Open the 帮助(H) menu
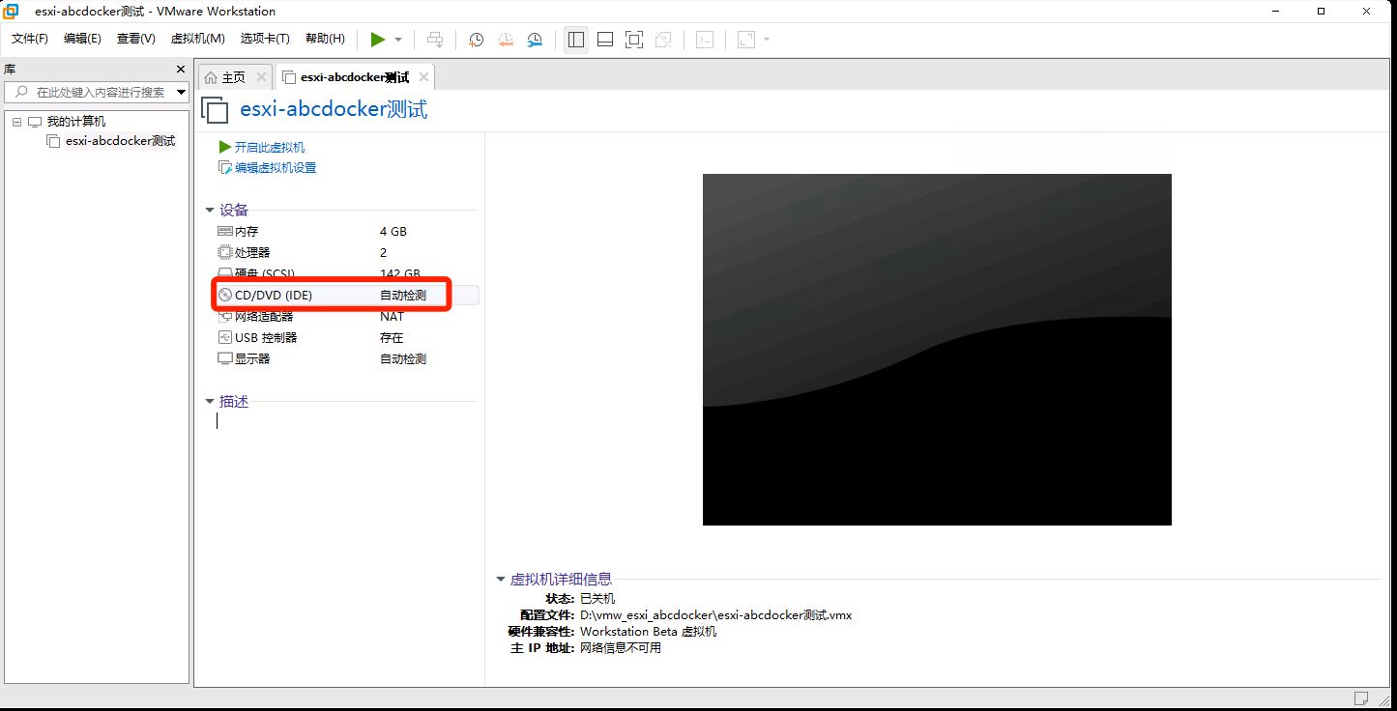Image resolution: width=1397 pixels, height=711 pixels. tap(325, 39)
